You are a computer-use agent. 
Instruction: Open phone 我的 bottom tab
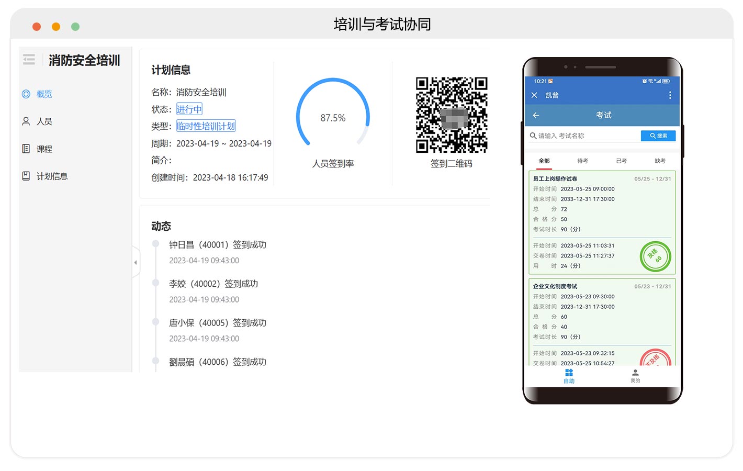click(x=635, y=376)
